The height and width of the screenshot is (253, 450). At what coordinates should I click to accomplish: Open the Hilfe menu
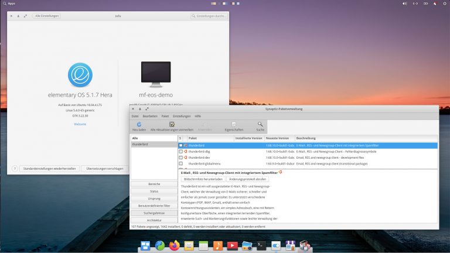(197, 116)
